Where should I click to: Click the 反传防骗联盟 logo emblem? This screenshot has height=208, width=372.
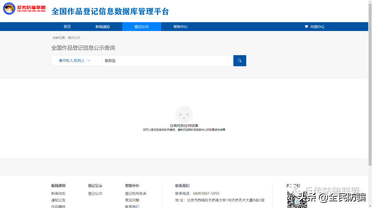point(9,8)
